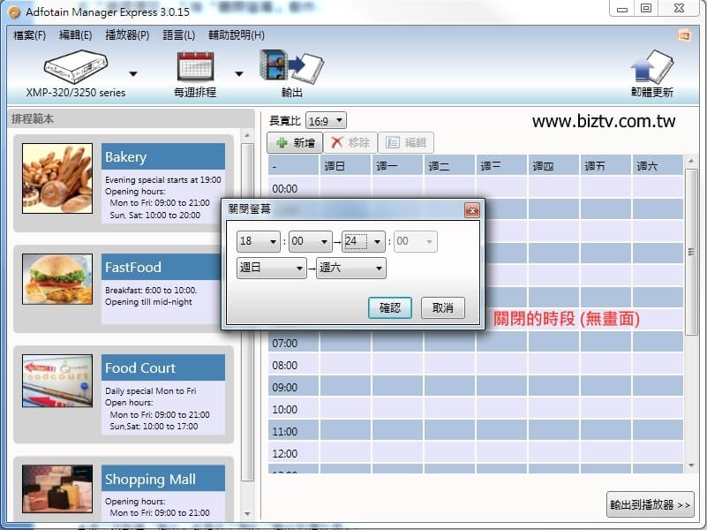Expand the weekly schedule dropdown arrow
707x530 pixels.
(x=239, y=74)
